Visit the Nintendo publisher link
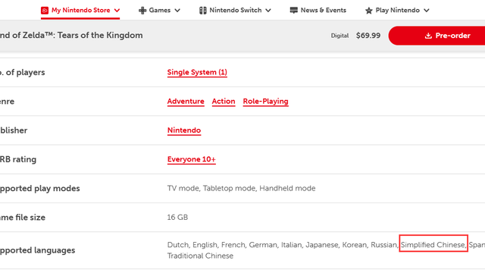The image size is (485, 273). pos(184,130)
